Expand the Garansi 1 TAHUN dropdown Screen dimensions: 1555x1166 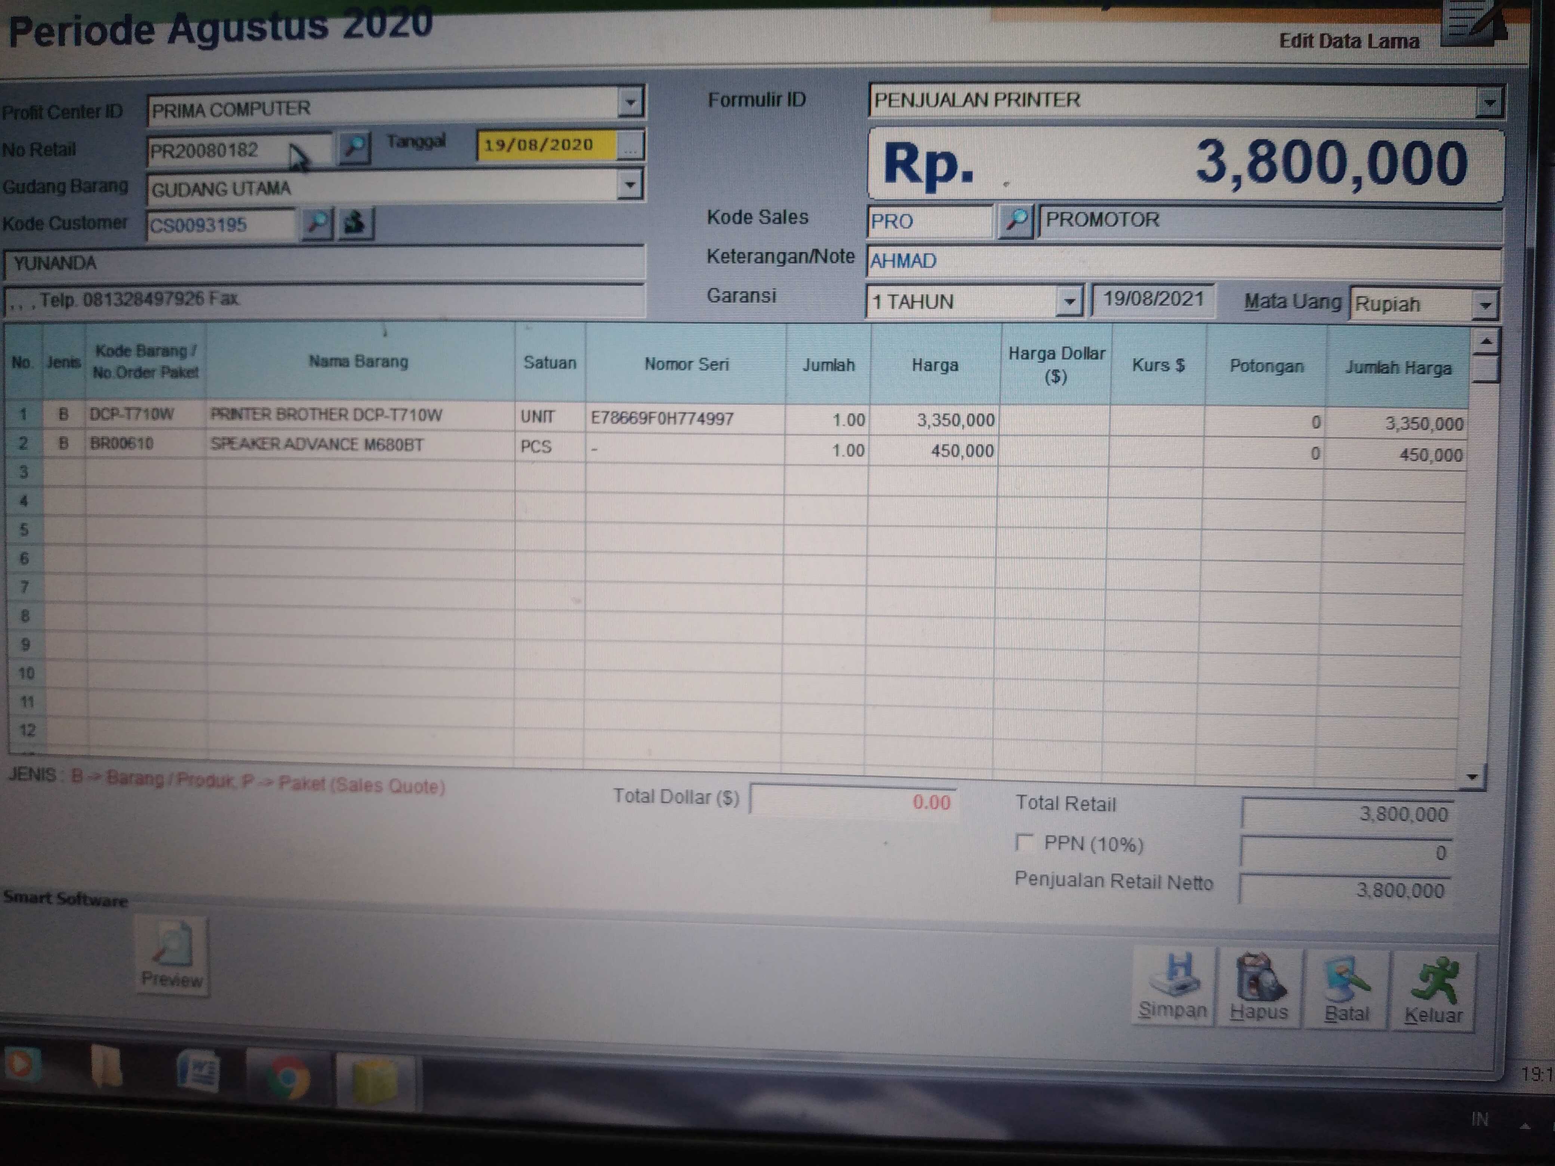(x=1069, y=302)
